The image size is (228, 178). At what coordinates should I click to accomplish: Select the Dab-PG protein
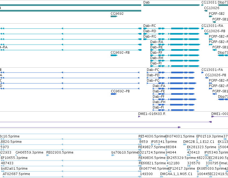(x=171, y=83)
